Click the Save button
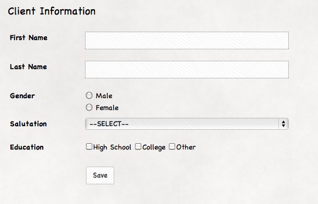 100,175
